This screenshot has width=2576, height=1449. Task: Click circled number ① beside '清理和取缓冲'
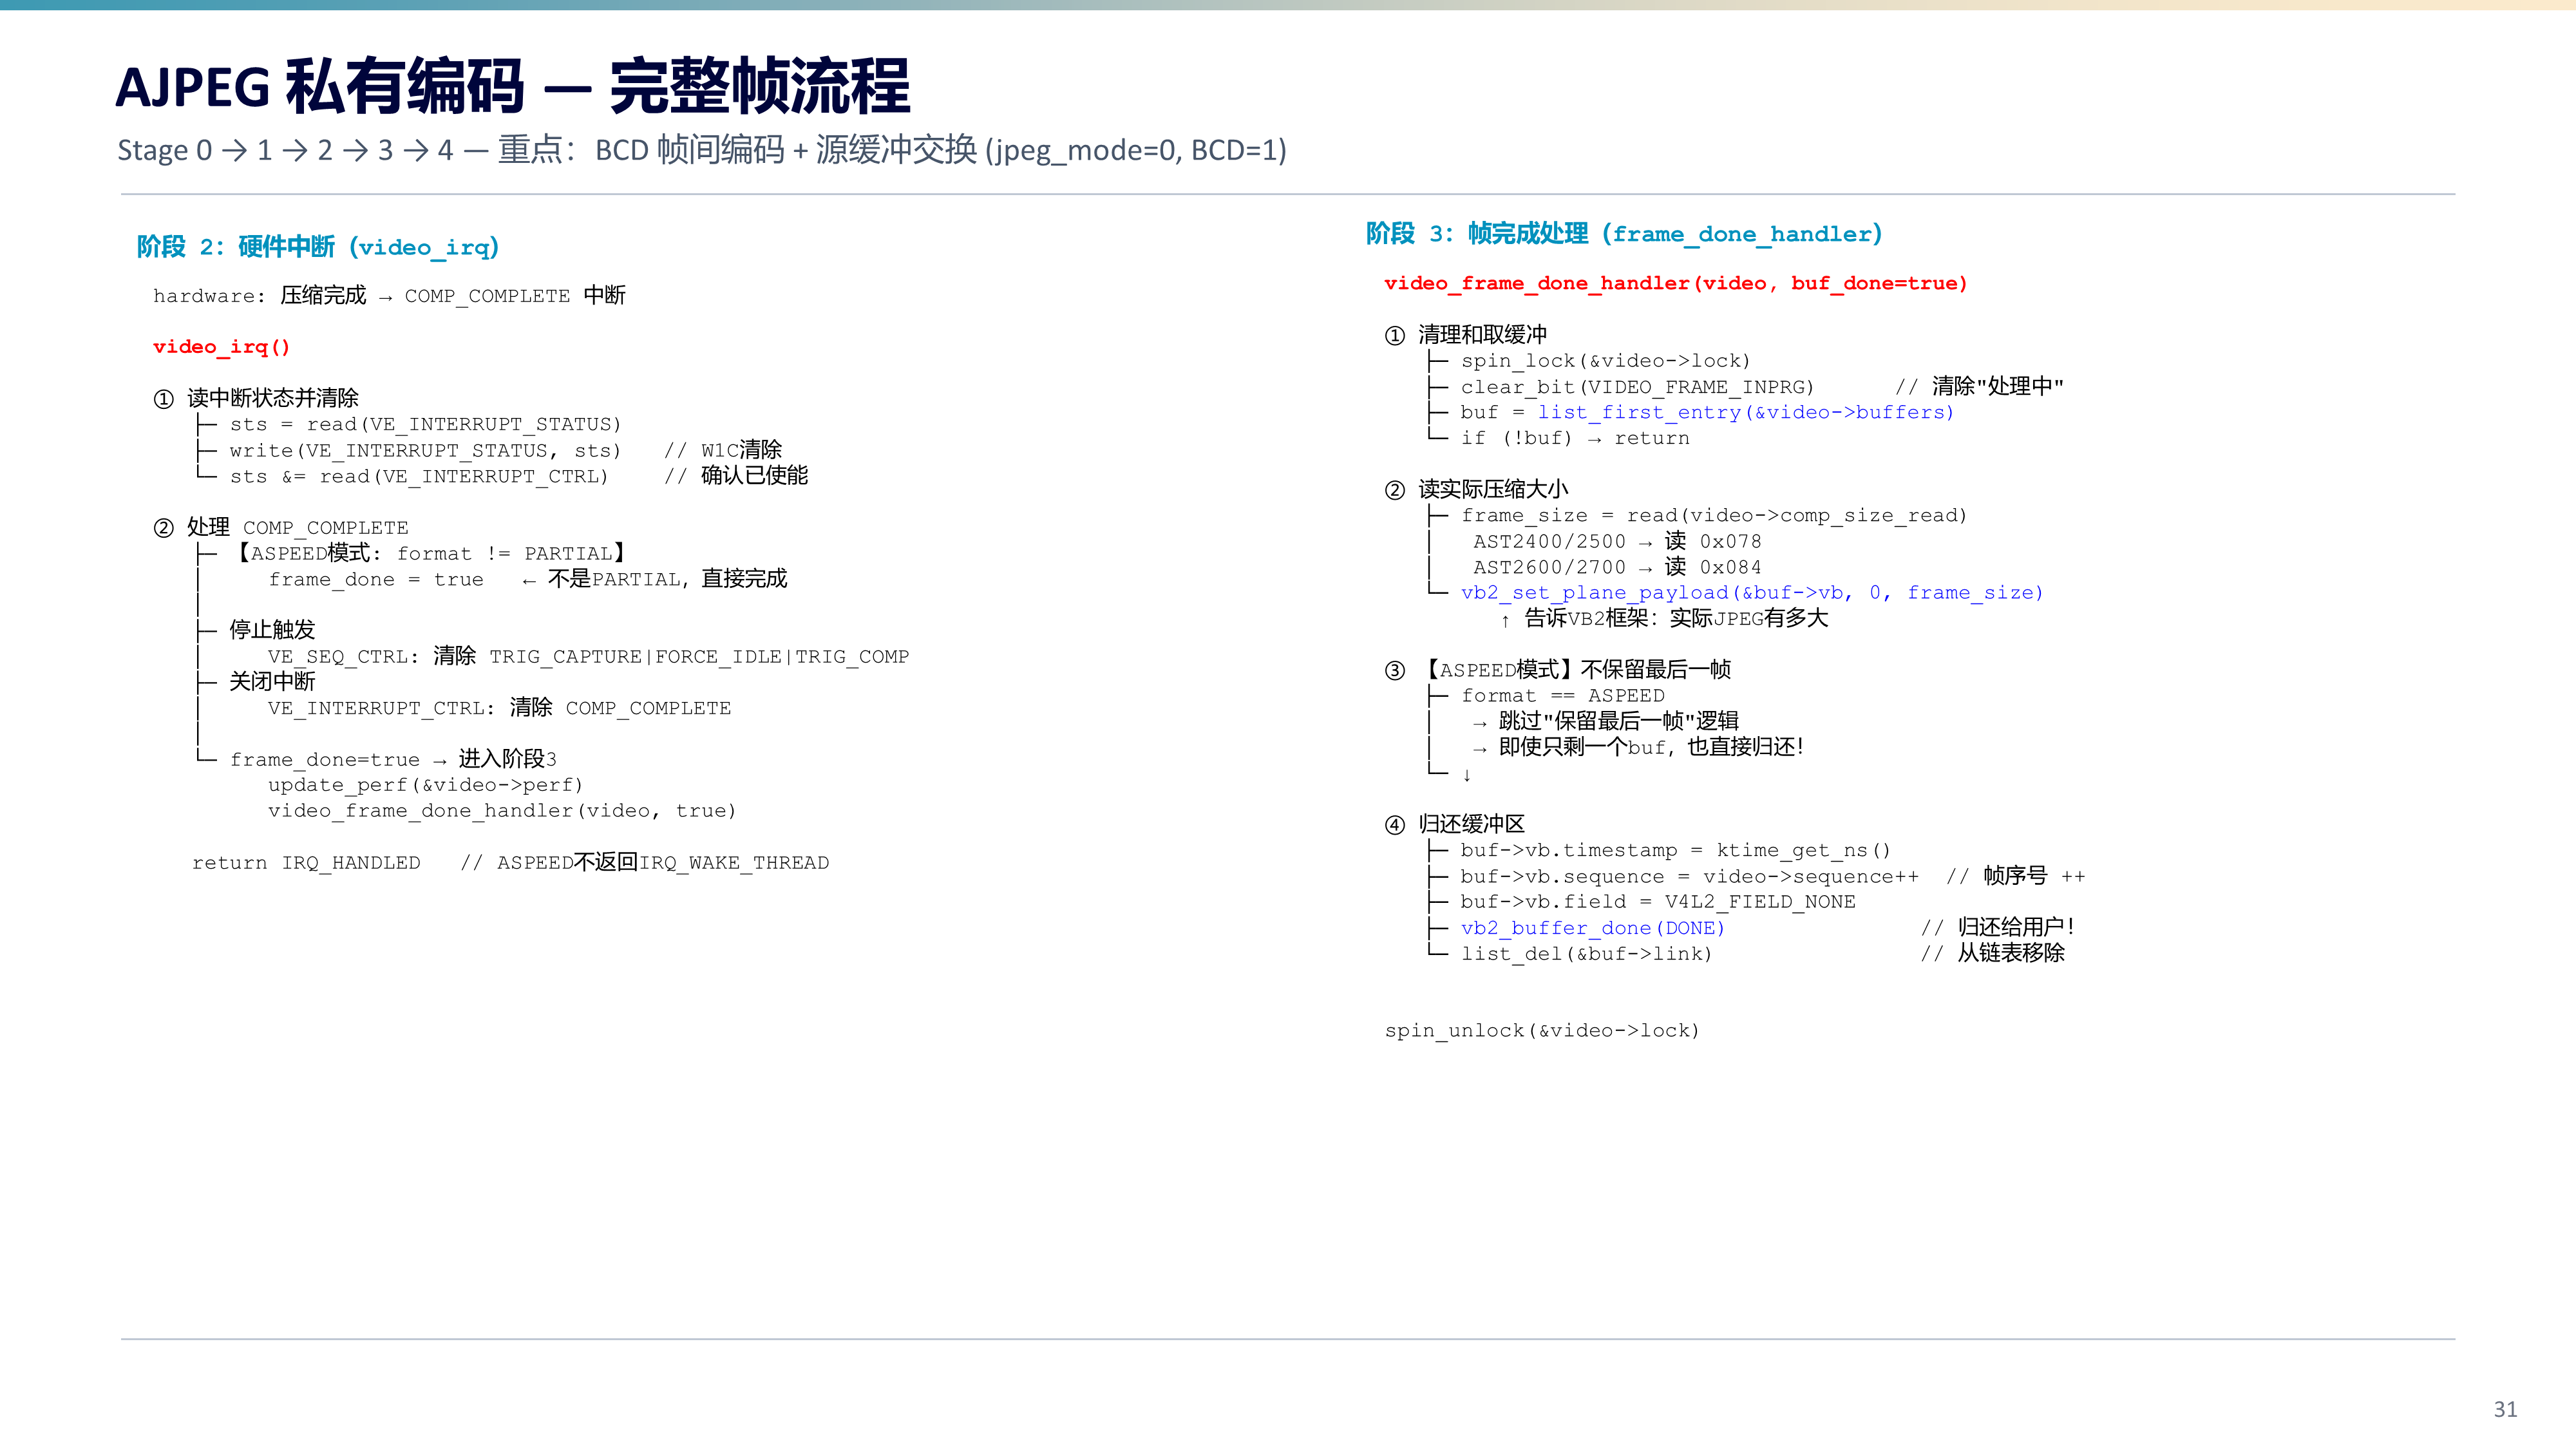pos(1394,335)
